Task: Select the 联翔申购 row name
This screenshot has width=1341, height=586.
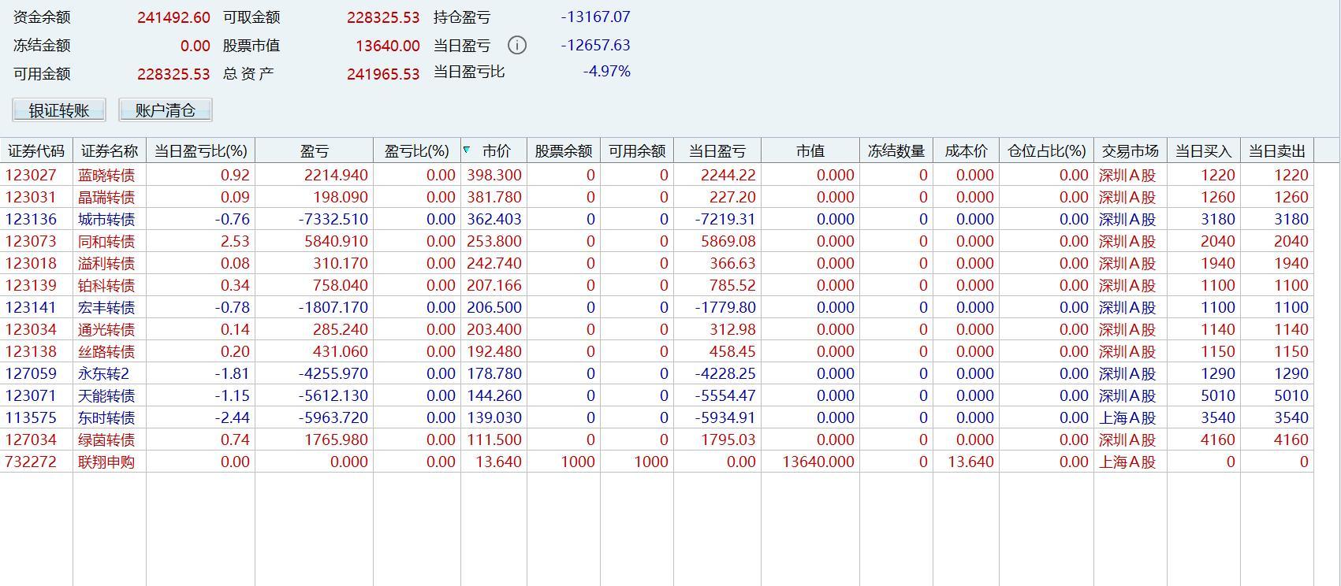Action: tap(106, 462)
